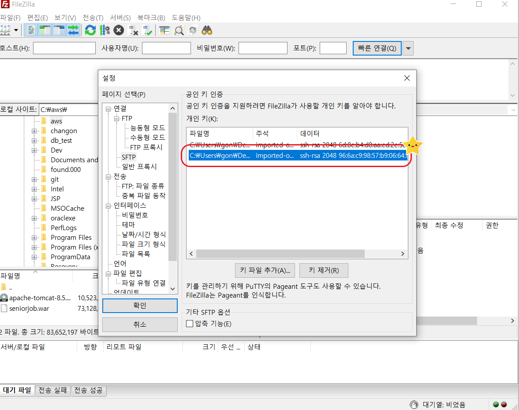The width and height of the screenshot is (519, 410).
Task: Click the 키 제거(R) button
Action: (324, 270)
